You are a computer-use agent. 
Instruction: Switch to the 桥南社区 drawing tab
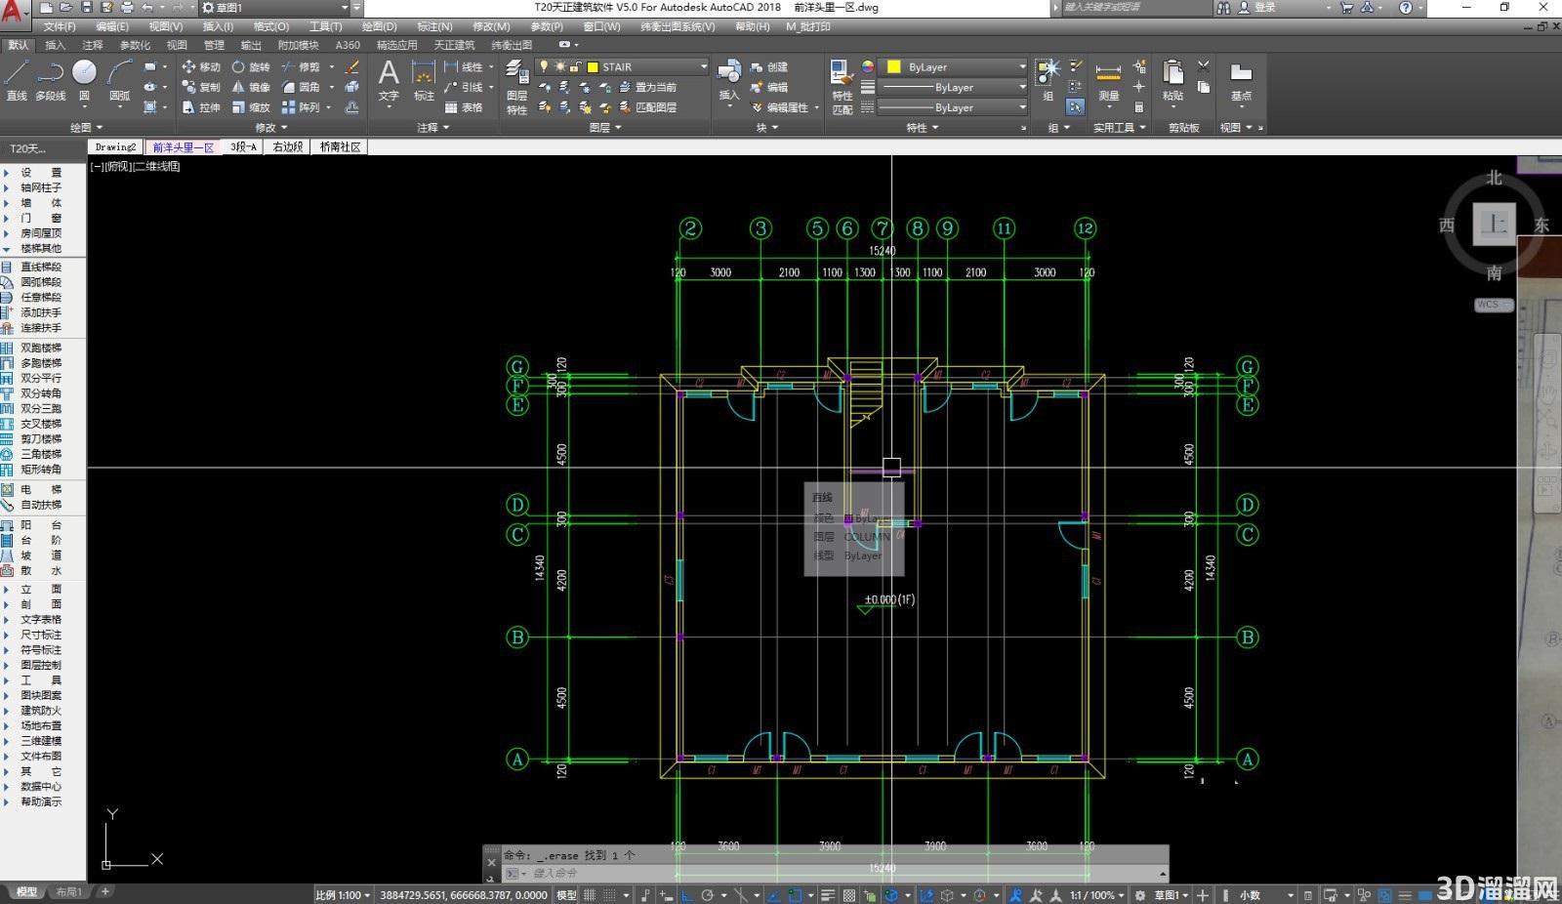[340, 146]
